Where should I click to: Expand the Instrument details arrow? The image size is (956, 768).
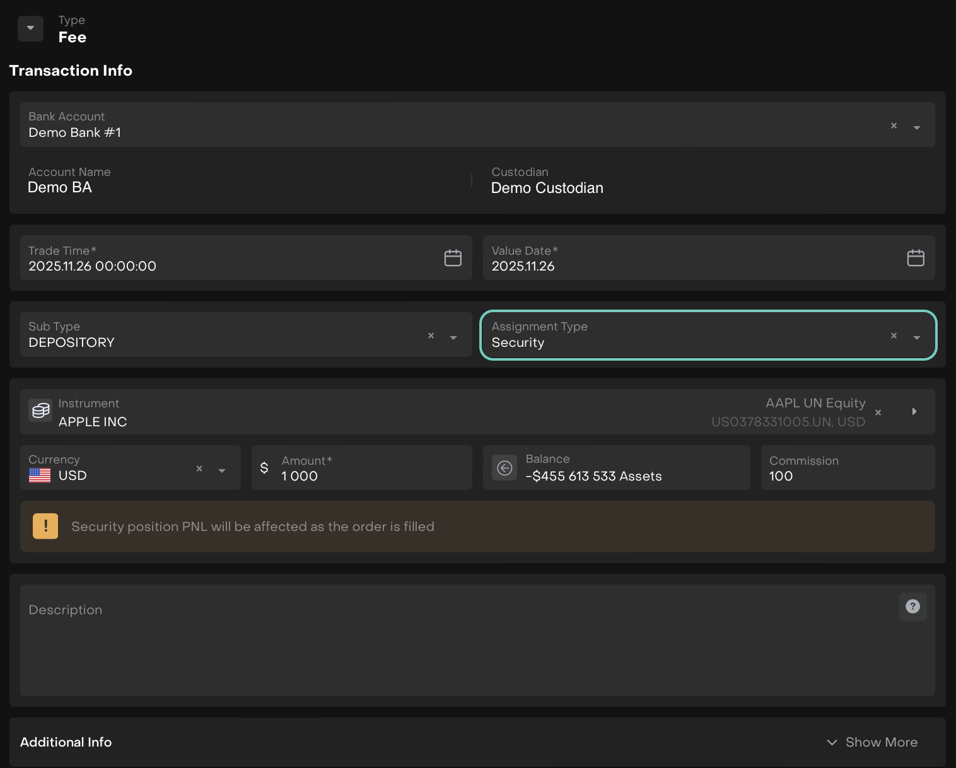(x=914, y=412)
